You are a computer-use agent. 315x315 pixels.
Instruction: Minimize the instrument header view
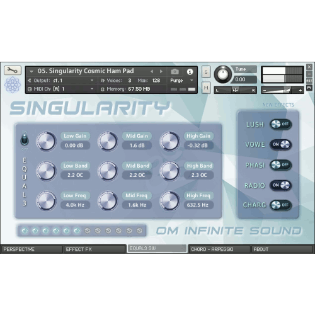(309, 74)
